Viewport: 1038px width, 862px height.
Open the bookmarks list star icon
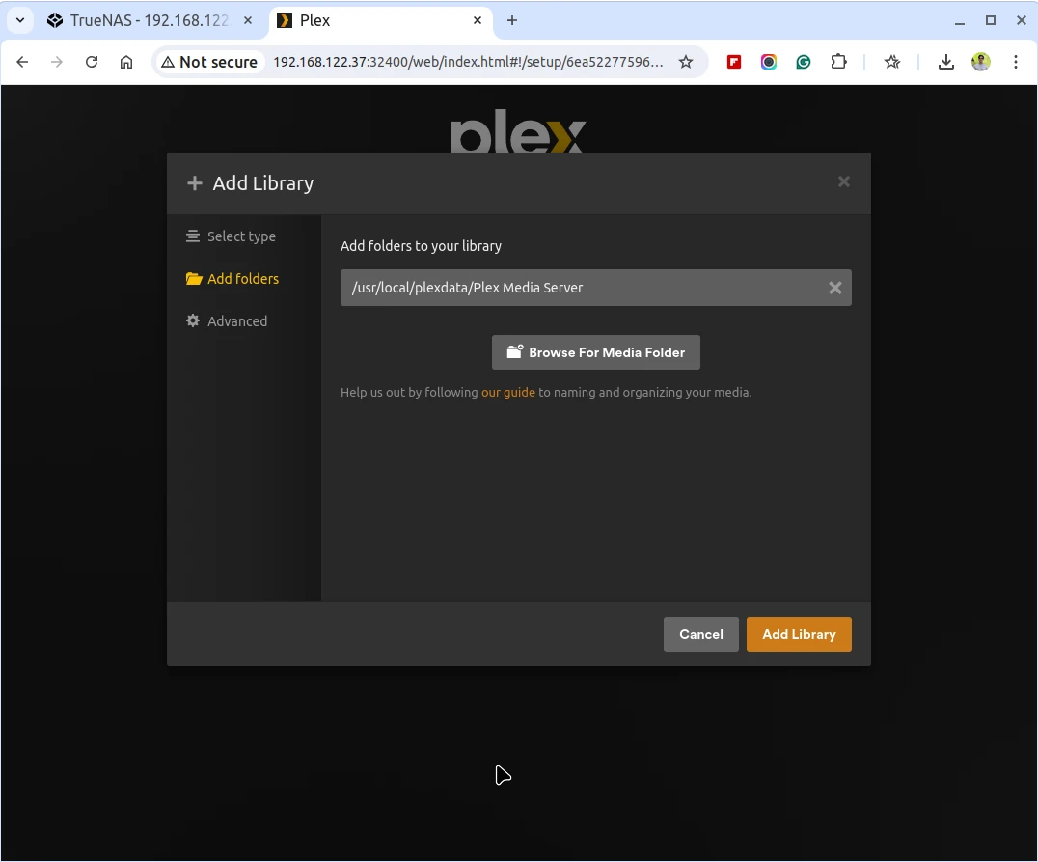coord(892,62)
